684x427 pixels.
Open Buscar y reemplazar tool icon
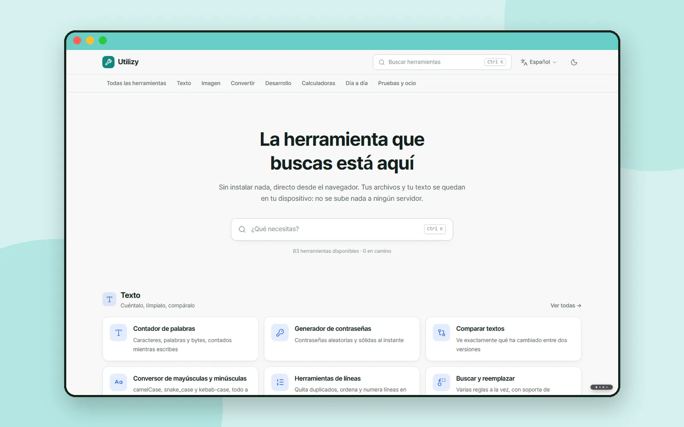442,382
